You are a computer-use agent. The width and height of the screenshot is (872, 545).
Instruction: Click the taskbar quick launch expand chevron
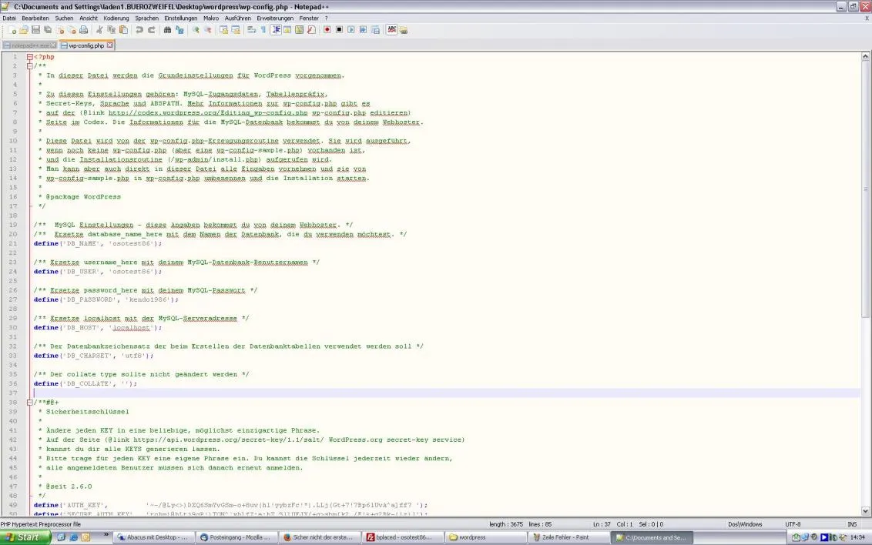(x=106, y=535)
